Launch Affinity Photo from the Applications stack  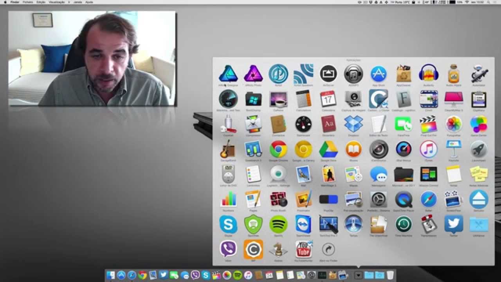(x=253, y=74)
